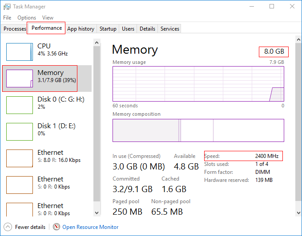
Task: Click sidebar scrollbar down arrow
Action: [x=97, y=213]
